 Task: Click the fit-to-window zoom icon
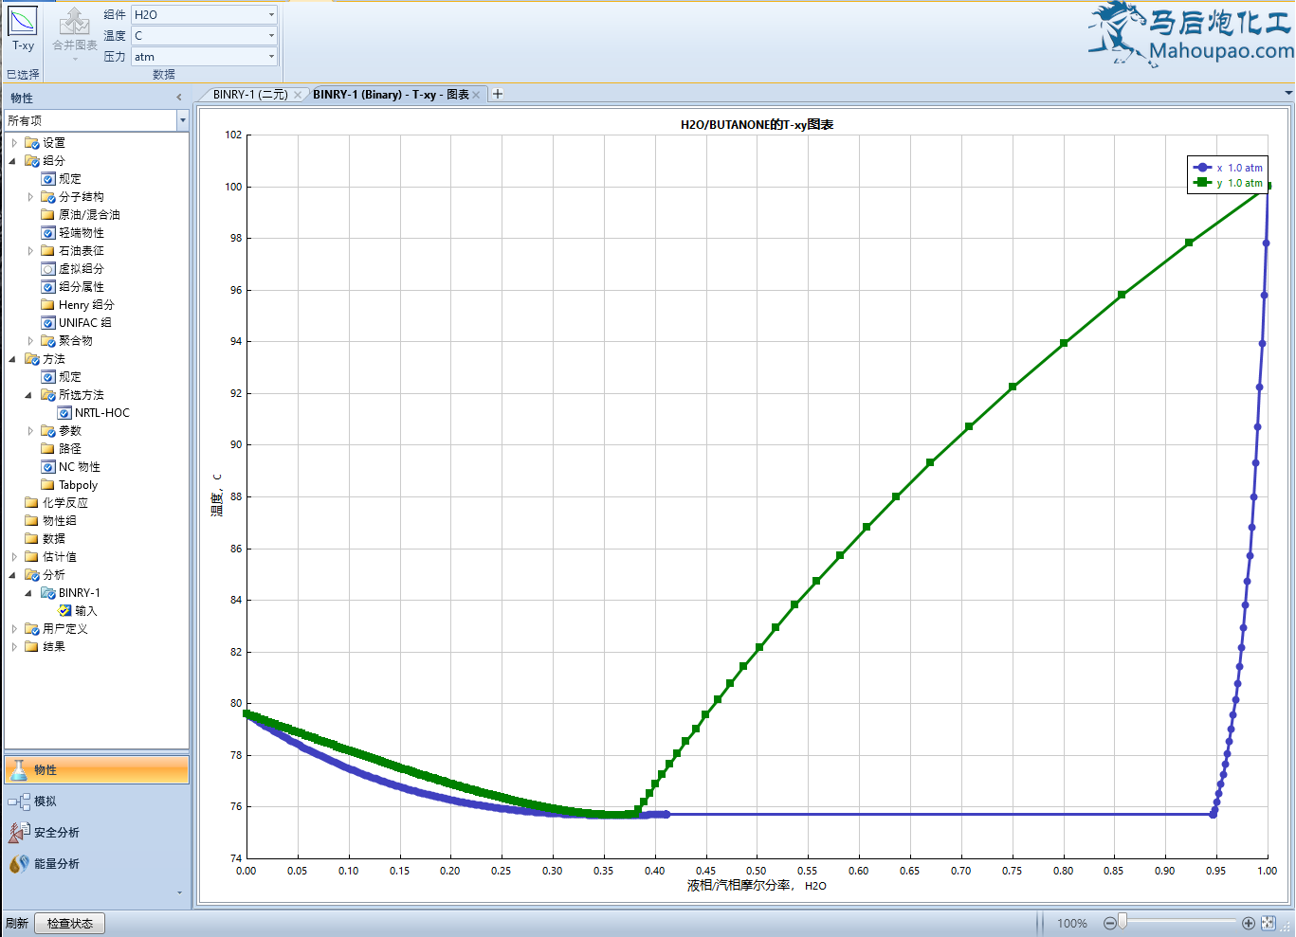pyautogui.click(x=1269, y=924)
